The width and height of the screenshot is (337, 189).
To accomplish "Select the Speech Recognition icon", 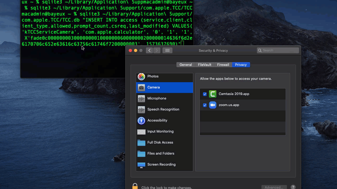I will point(141,110).
